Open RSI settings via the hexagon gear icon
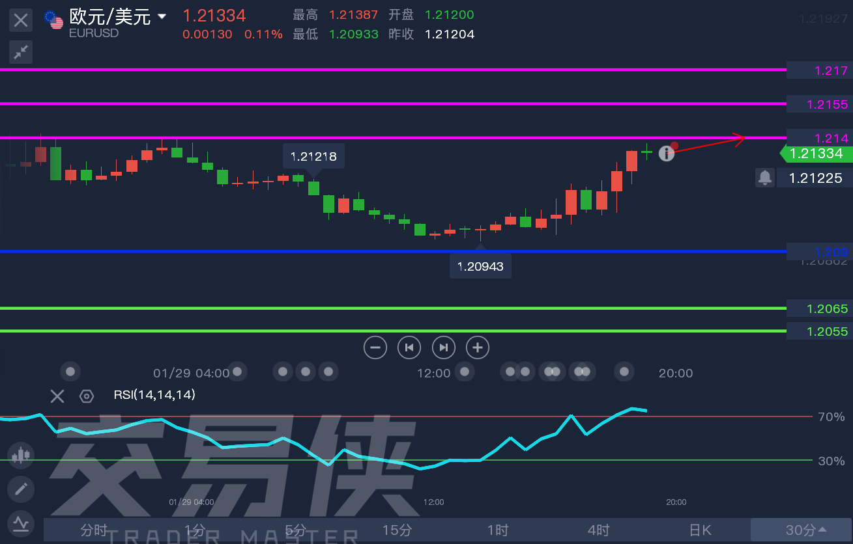This screenshot has width=853, height=544. [87, 396]
